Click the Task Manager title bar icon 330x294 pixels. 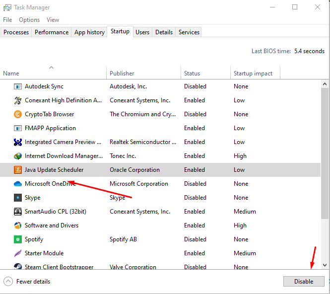tap(7, 7)
